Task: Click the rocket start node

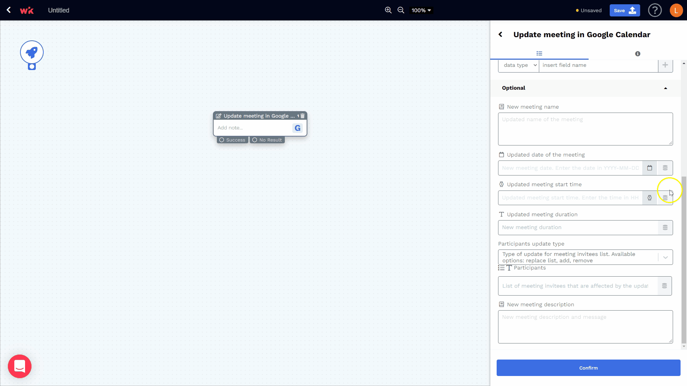Action: (x=32, y=52)
